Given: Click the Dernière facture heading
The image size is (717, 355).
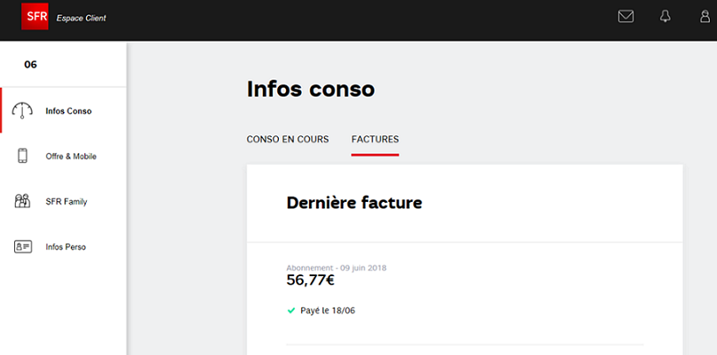Looking at the screenshot, I should (x=354, y=202).
